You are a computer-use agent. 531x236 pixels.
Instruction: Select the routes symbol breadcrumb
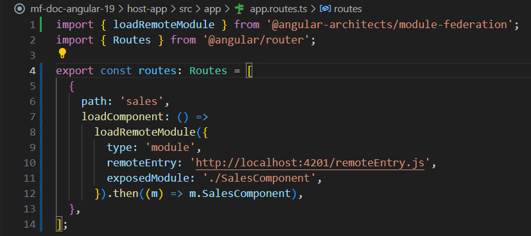(348, 9)
